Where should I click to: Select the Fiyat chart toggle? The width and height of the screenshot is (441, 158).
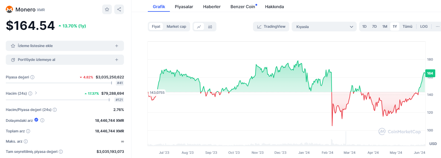point(156,27)
